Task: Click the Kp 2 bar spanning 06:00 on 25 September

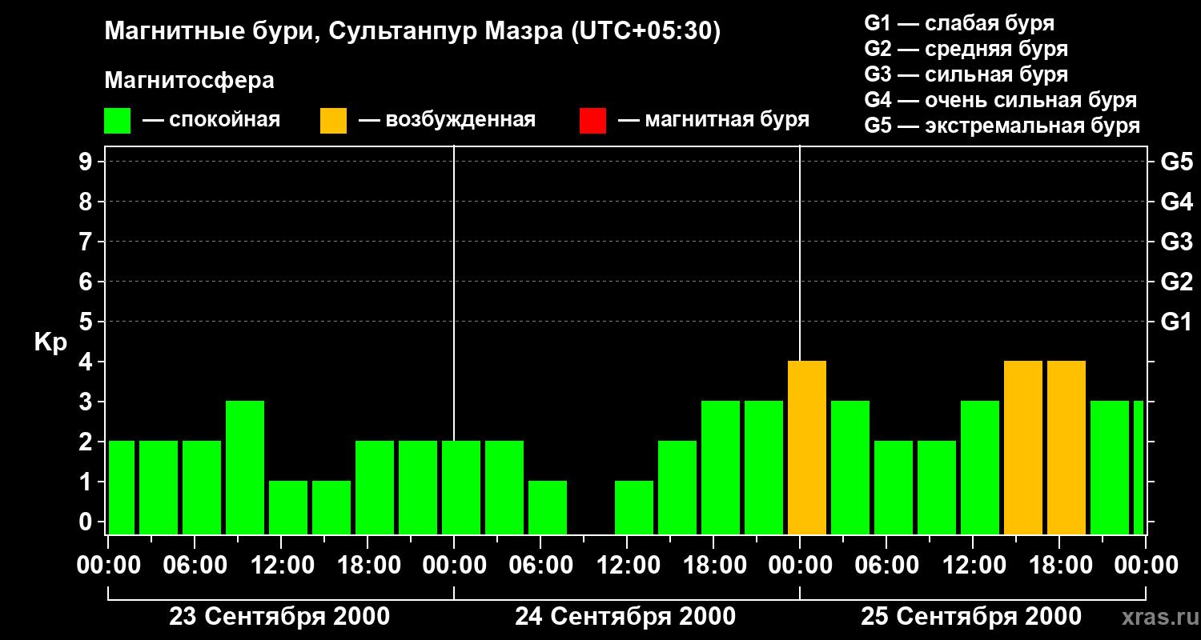Action: point(894,488)
